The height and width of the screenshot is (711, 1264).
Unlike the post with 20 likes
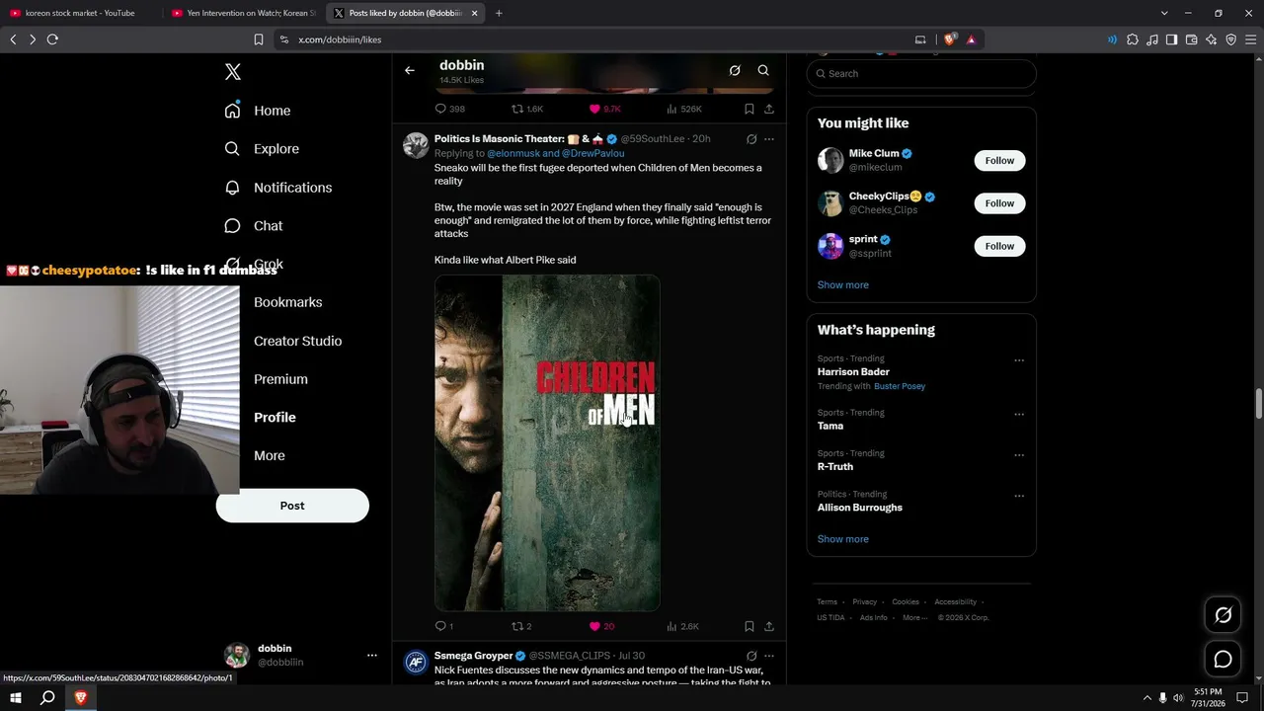coord(601,626)
